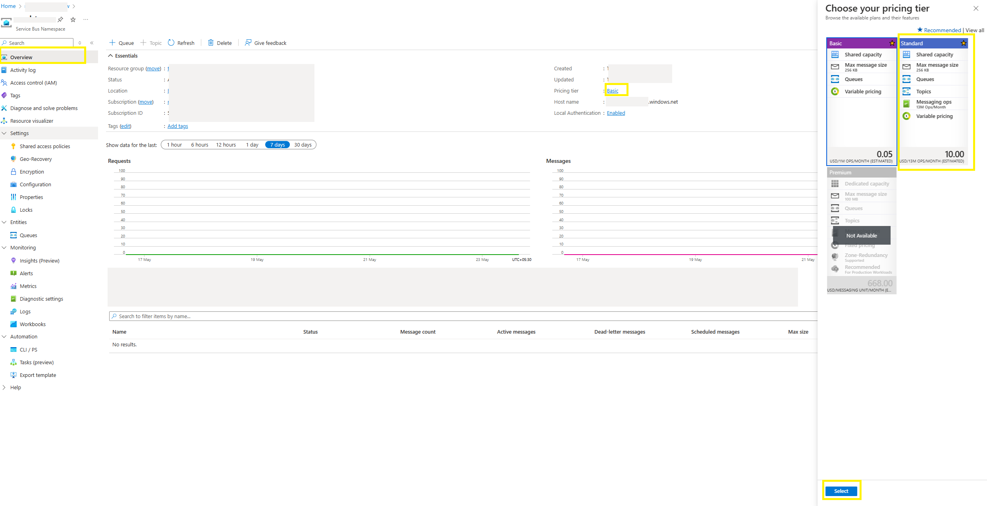
Task: Collapse the Automation group
Action: (4, 337)
